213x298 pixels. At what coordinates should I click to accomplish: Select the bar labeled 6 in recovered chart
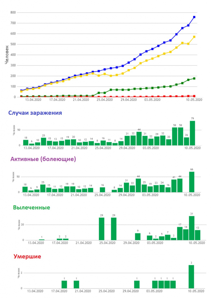click(x=150, y=238)
